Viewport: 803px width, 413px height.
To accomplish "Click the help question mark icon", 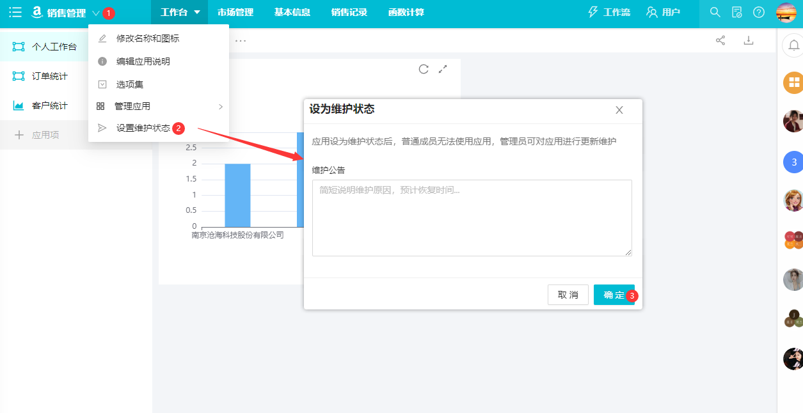I will 759,12.
